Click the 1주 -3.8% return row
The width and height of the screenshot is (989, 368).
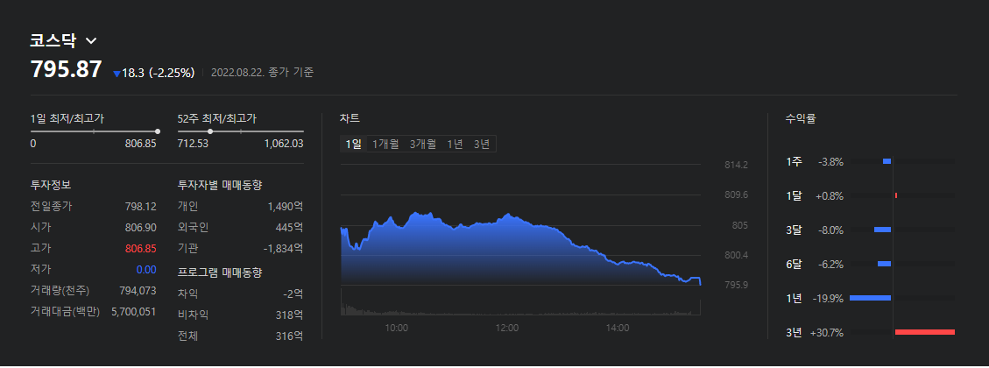pyautogui.click(x=871, y=161)
